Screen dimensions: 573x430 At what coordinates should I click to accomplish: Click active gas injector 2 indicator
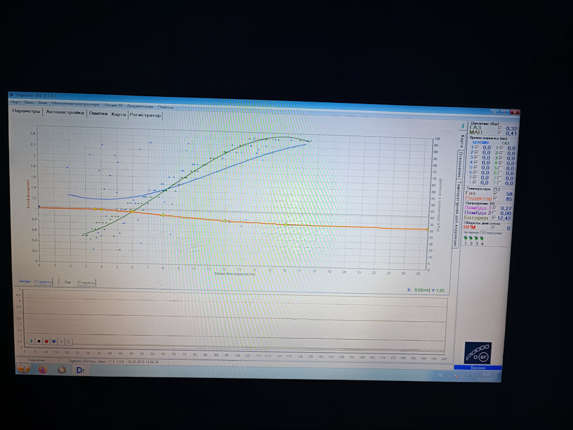(471, 238)
